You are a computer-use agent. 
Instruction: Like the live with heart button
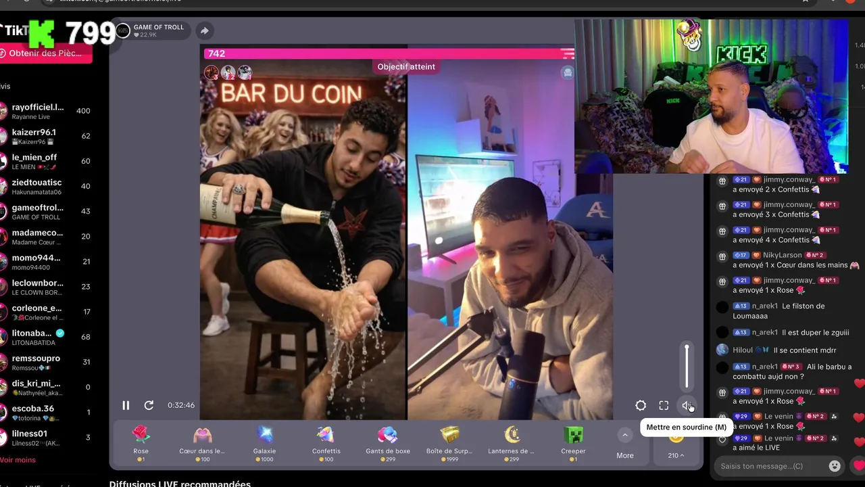tap(858, 466)
